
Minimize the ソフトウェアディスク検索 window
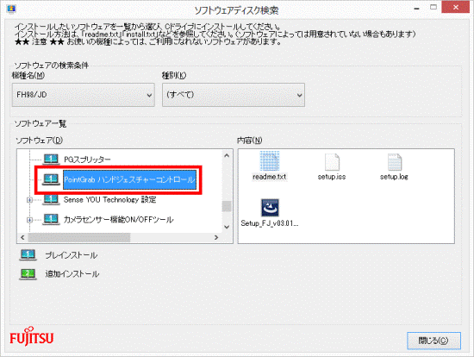pyautogui.click(x=417, y=8)
